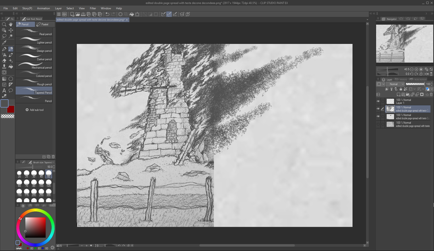
Task: Select the Hand move tool
Action: pyautogui.click(x=11, y=24)
